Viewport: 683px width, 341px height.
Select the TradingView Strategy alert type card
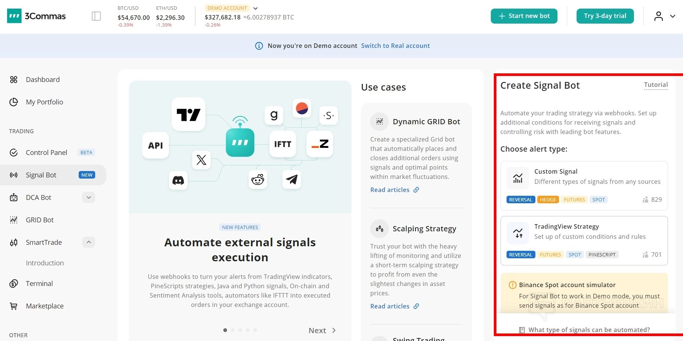pyautogui.click(x=584, y=241)
